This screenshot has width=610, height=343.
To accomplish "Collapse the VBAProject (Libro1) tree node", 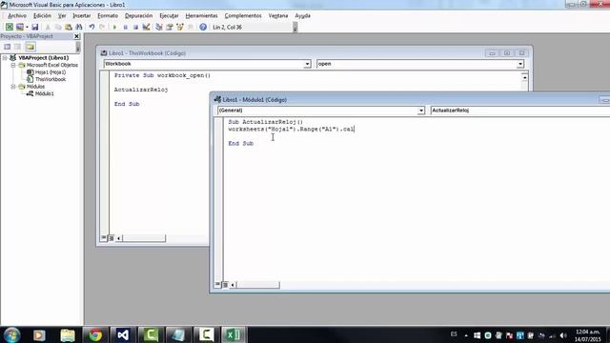I will pyautogui.click(x=5, y=57).
